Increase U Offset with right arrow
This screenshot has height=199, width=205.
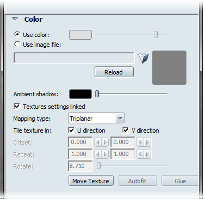coord(105,142)
